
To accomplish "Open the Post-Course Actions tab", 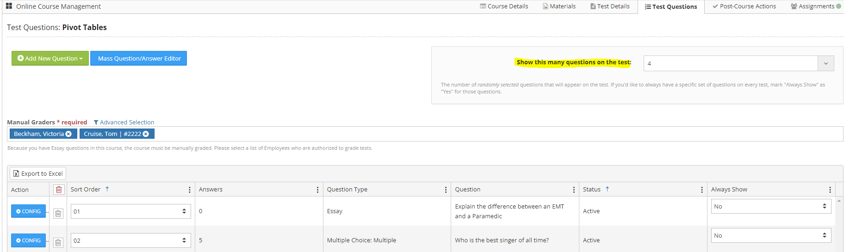I will (744, 6).
